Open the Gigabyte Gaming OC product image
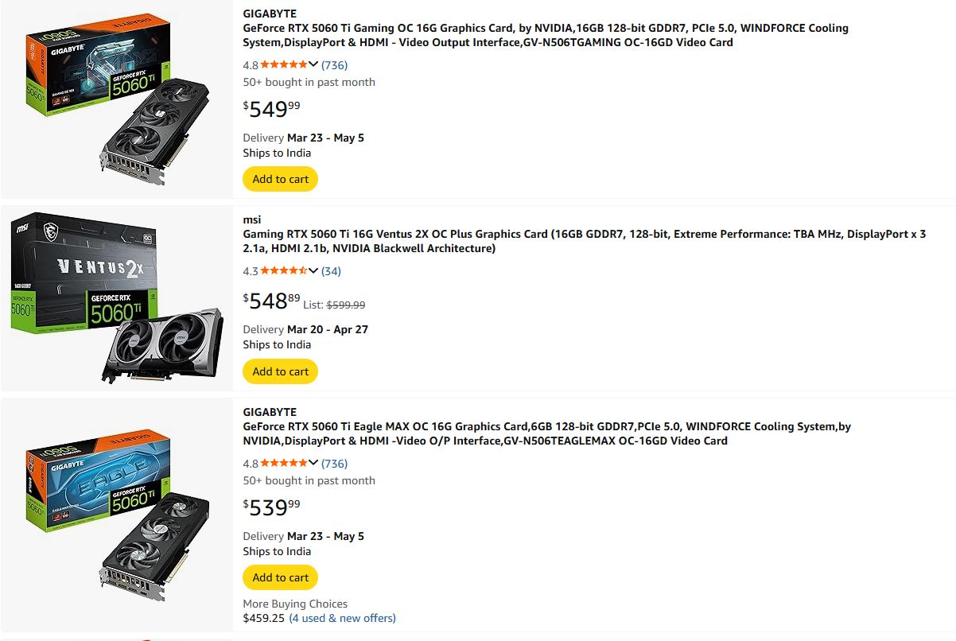 pyautogui.click(x=117, y=99)
